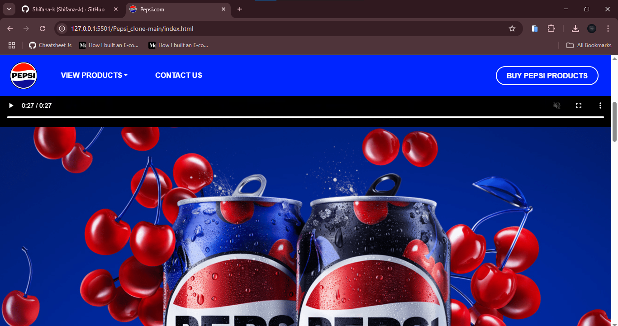
Task: Open a new browser tab
Action: coord(240,9)
